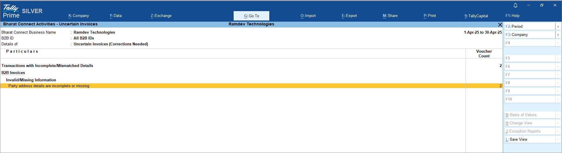The width and height of the screenshot is (562, 153).
Task: Expand the Save View side arrow
Action: (558, 140)
